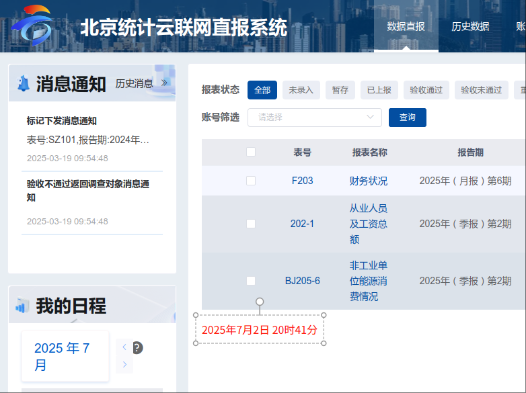Screen dimensions: 526x393
Task: Open 验收不通过返回调查对象消息通知 message
Action: (x=88, y=190)
